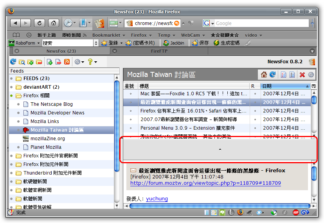Viewport: 324px width, 223px height.
Task: Reload the page in Firefox toolbar
Action: point(40,23)
